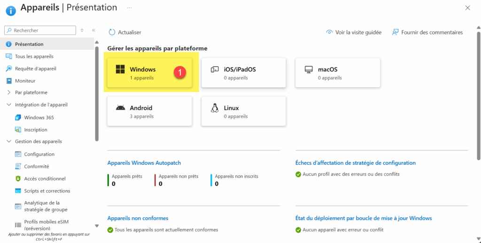The height and width of the screenshot is (243, 481).
Task: Open the iOS/iPadOS devices tile
Action: click(x=243, y=73)
